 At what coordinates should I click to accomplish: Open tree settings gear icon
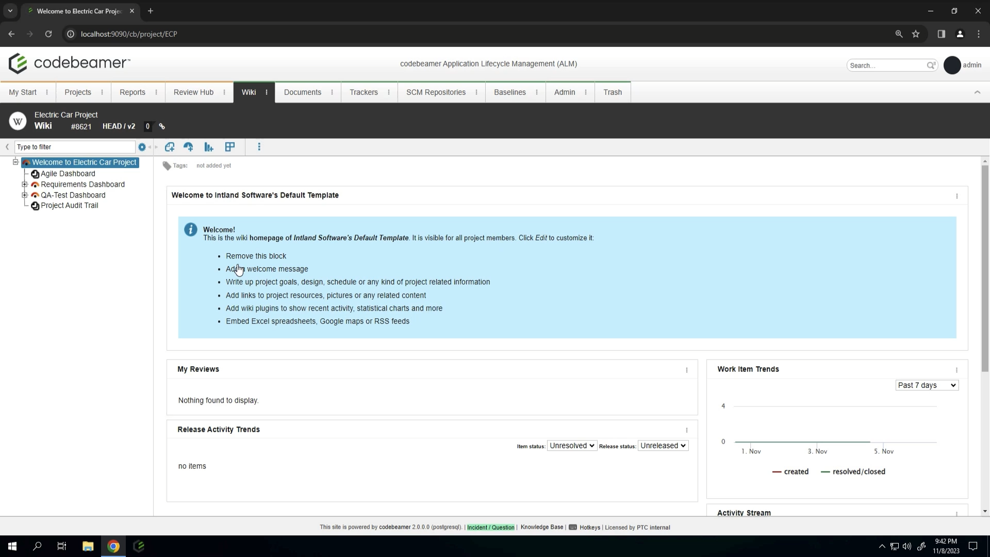142,147
